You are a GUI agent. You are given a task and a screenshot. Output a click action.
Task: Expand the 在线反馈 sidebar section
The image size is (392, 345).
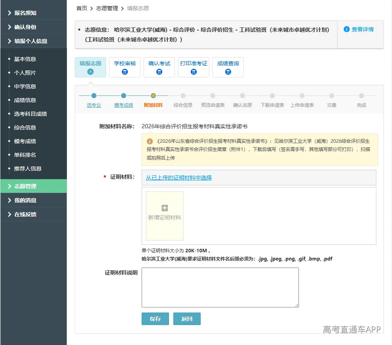(34, 214)
